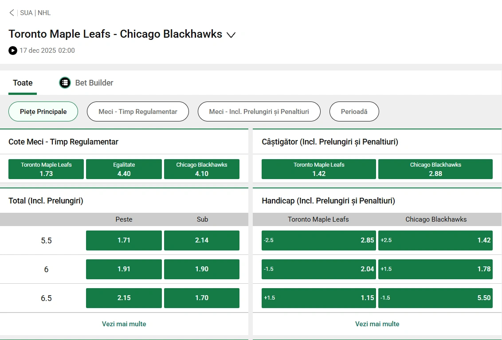Select Toronto -2.5 handicap at 2.85
The width and height of the screenshot is (502, 340).
(x=318, y=240)
